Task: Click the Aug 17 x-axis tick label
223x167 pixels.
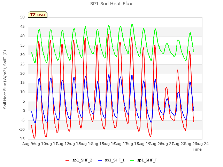Action: pyautogui.click(x=121, y=144)
